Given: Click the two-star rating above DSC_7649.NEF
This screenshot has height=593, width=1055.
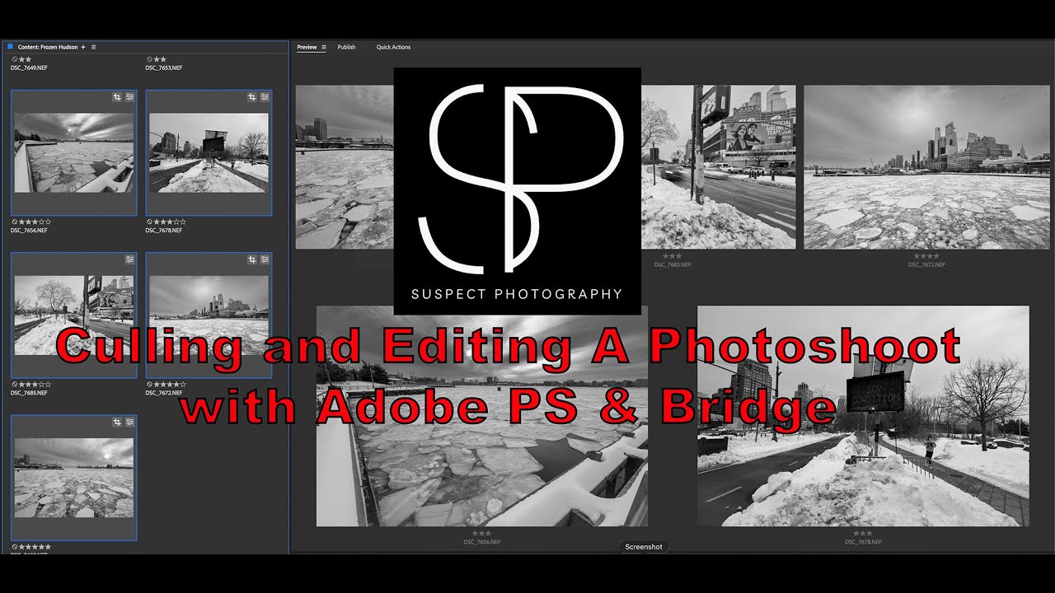Looking at the screenshot, I should tap(25, 59).
